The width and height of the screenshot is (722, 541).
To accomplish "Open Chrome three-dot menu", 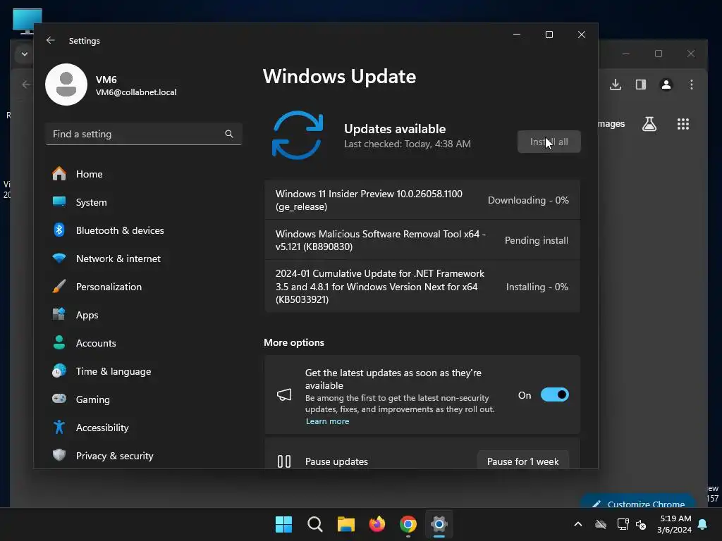I will pyautogui.click(x=691, y=85).
